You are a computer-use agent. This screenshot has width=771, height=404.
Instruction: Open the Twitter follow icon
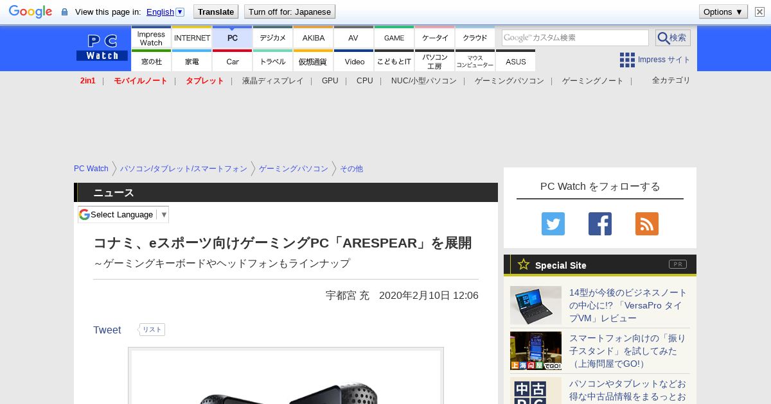[x=553, y=224]
